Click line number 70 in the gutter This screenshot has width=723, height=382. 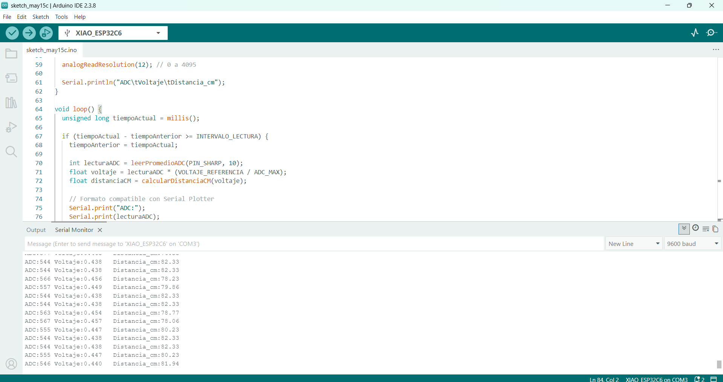(x=39, y=163)
